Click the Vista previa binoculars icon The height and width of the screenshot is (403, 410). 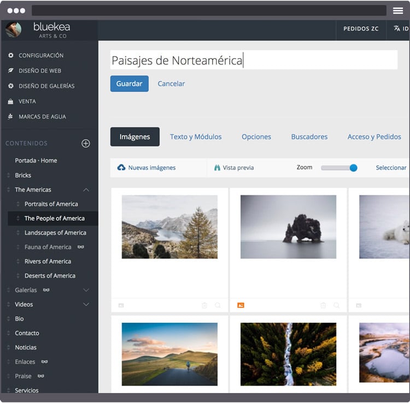tap(217, 168)
